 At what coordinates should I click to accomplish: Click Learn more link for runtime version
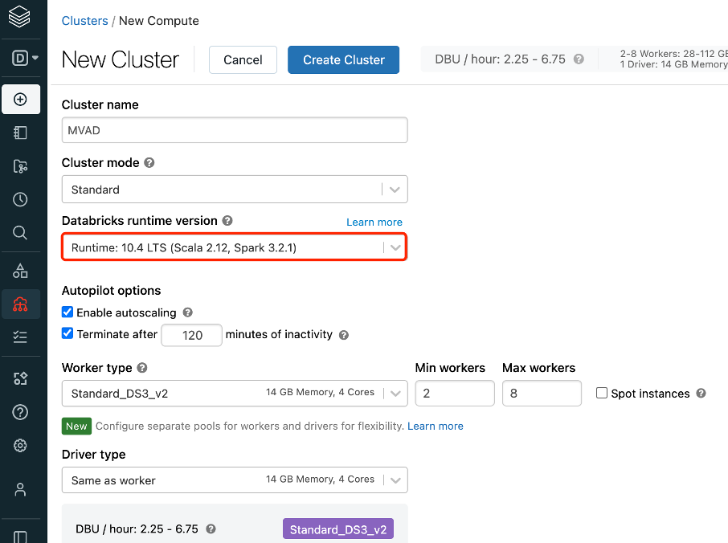click(374, 223)
